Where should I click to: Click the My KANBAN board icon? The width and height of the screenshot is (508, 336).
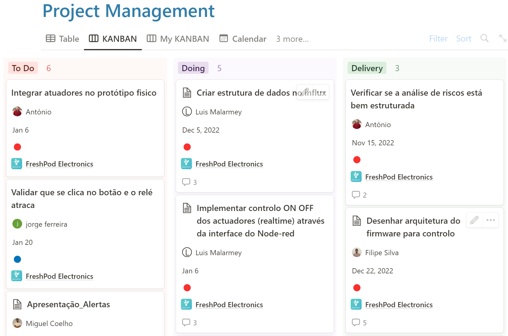pos(152,38)
